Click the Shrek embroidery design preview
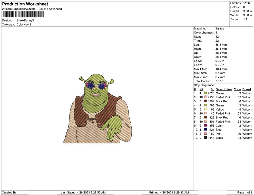Viewport: 254px width, 195px height. click(97, 109)
